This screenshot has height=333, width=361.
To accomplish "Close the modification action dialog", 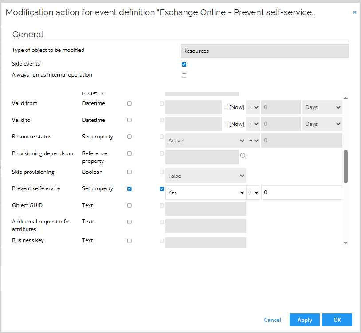I will coord(354,12).
